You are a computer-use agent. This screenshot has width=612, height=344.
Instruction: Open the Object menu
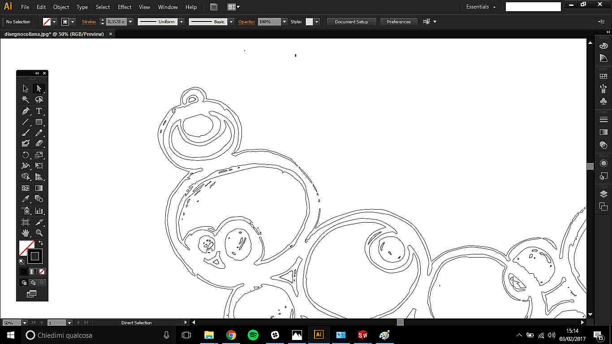point(61,7)
